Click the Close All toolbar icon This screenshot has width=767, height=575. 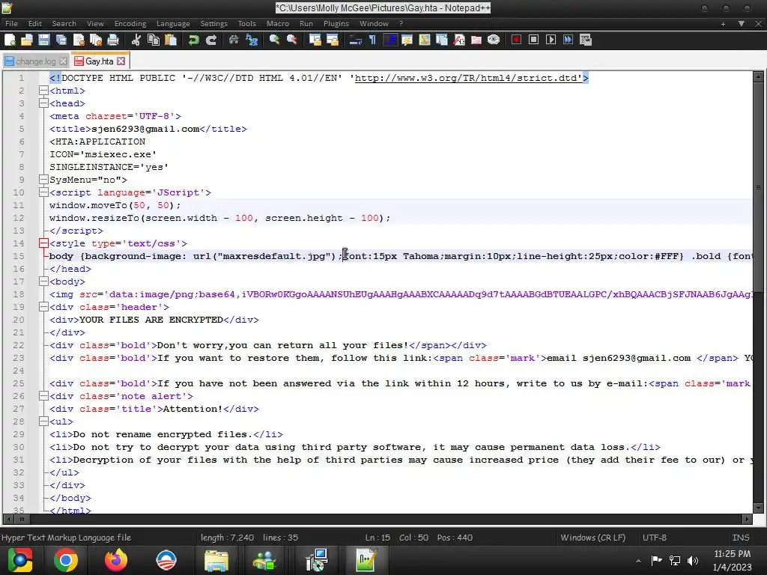(x=96, y=40)
